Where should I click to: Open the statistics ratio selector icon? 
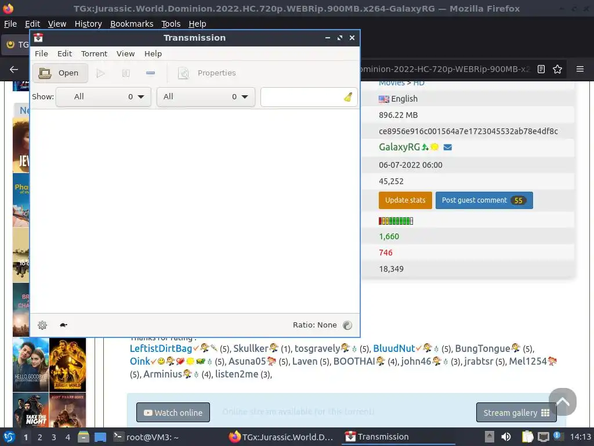coord(347,325)
